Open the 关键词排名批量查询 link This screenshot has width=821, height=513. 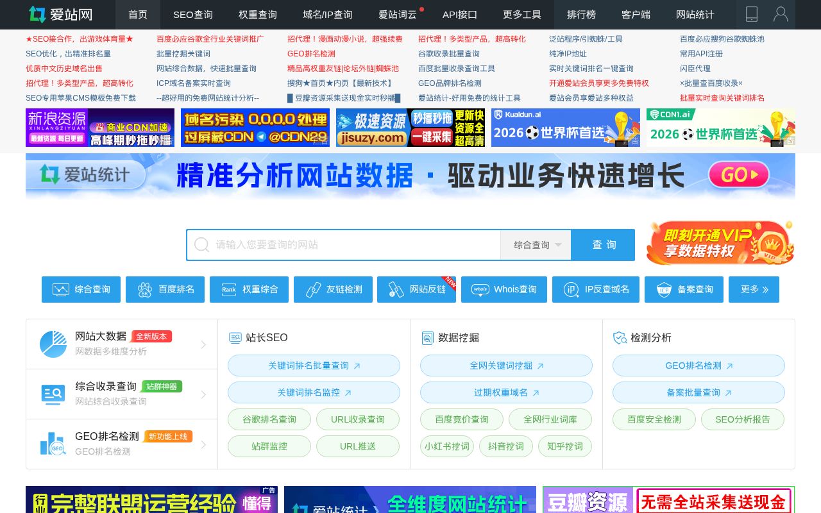pyautogui.click(x=314, y=366)
